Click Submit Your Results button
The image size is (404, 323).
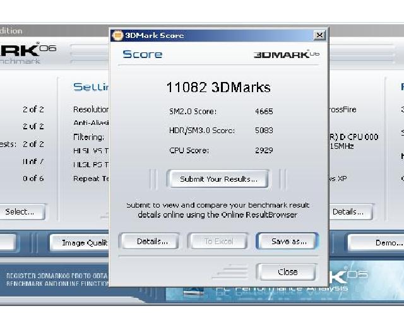tap(218, 179)
